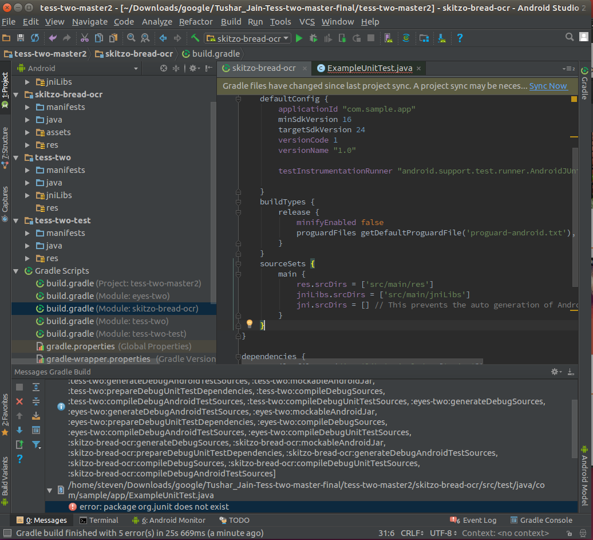Run skitzo-bread-ocr with the green play button
The width and height of the screenshot is (593, 540).
coord(299,38)
